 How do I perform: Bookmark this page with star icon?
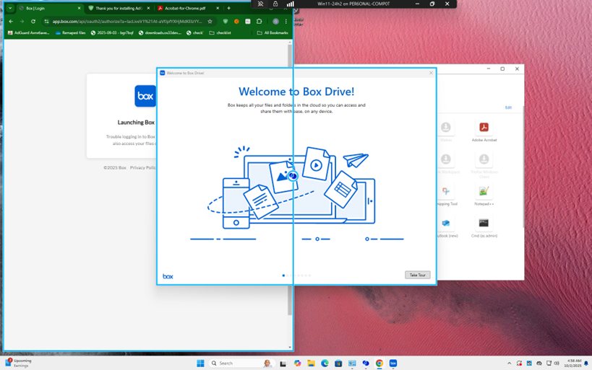[x=210, y=22]
